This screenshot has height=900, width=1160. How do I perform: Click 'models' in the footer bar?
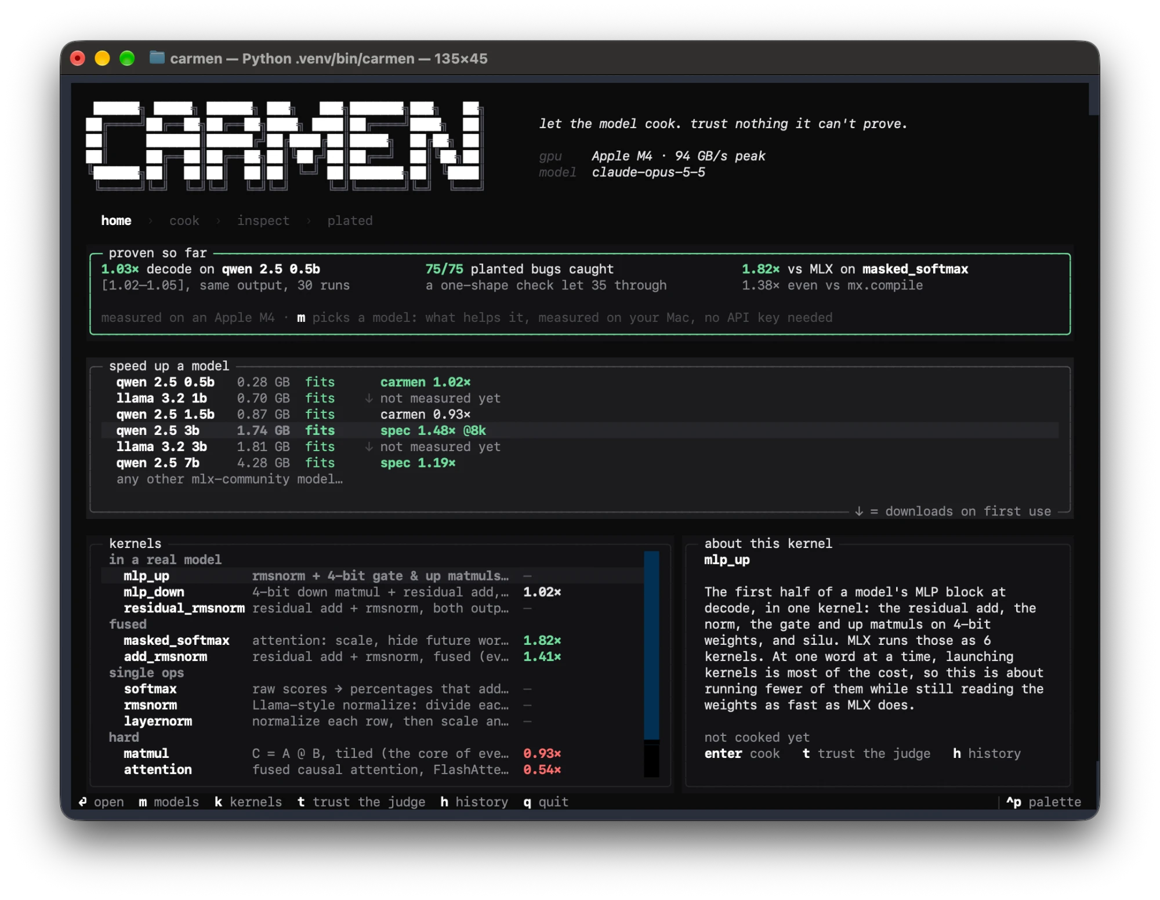coord(169,802)
